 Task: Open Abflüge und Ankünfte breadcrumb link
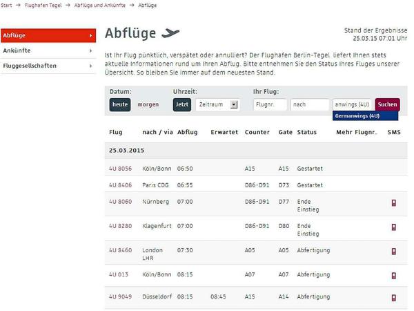(x=100, y=6)
